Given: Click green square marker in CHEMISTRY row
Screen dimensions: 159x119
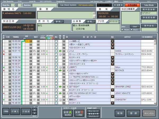Looking at the screenshot, I should click(4, 100).
